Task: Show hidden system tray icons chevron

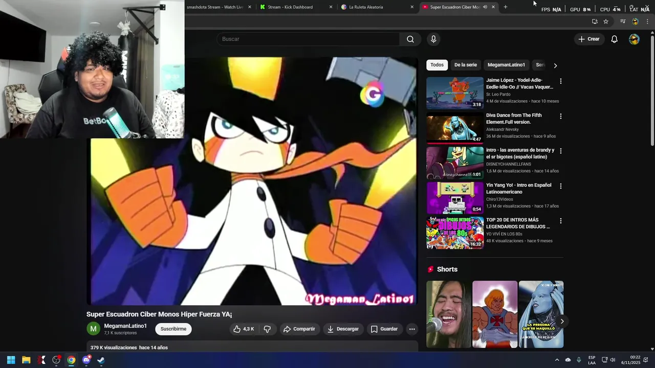Action: [557, 360]
